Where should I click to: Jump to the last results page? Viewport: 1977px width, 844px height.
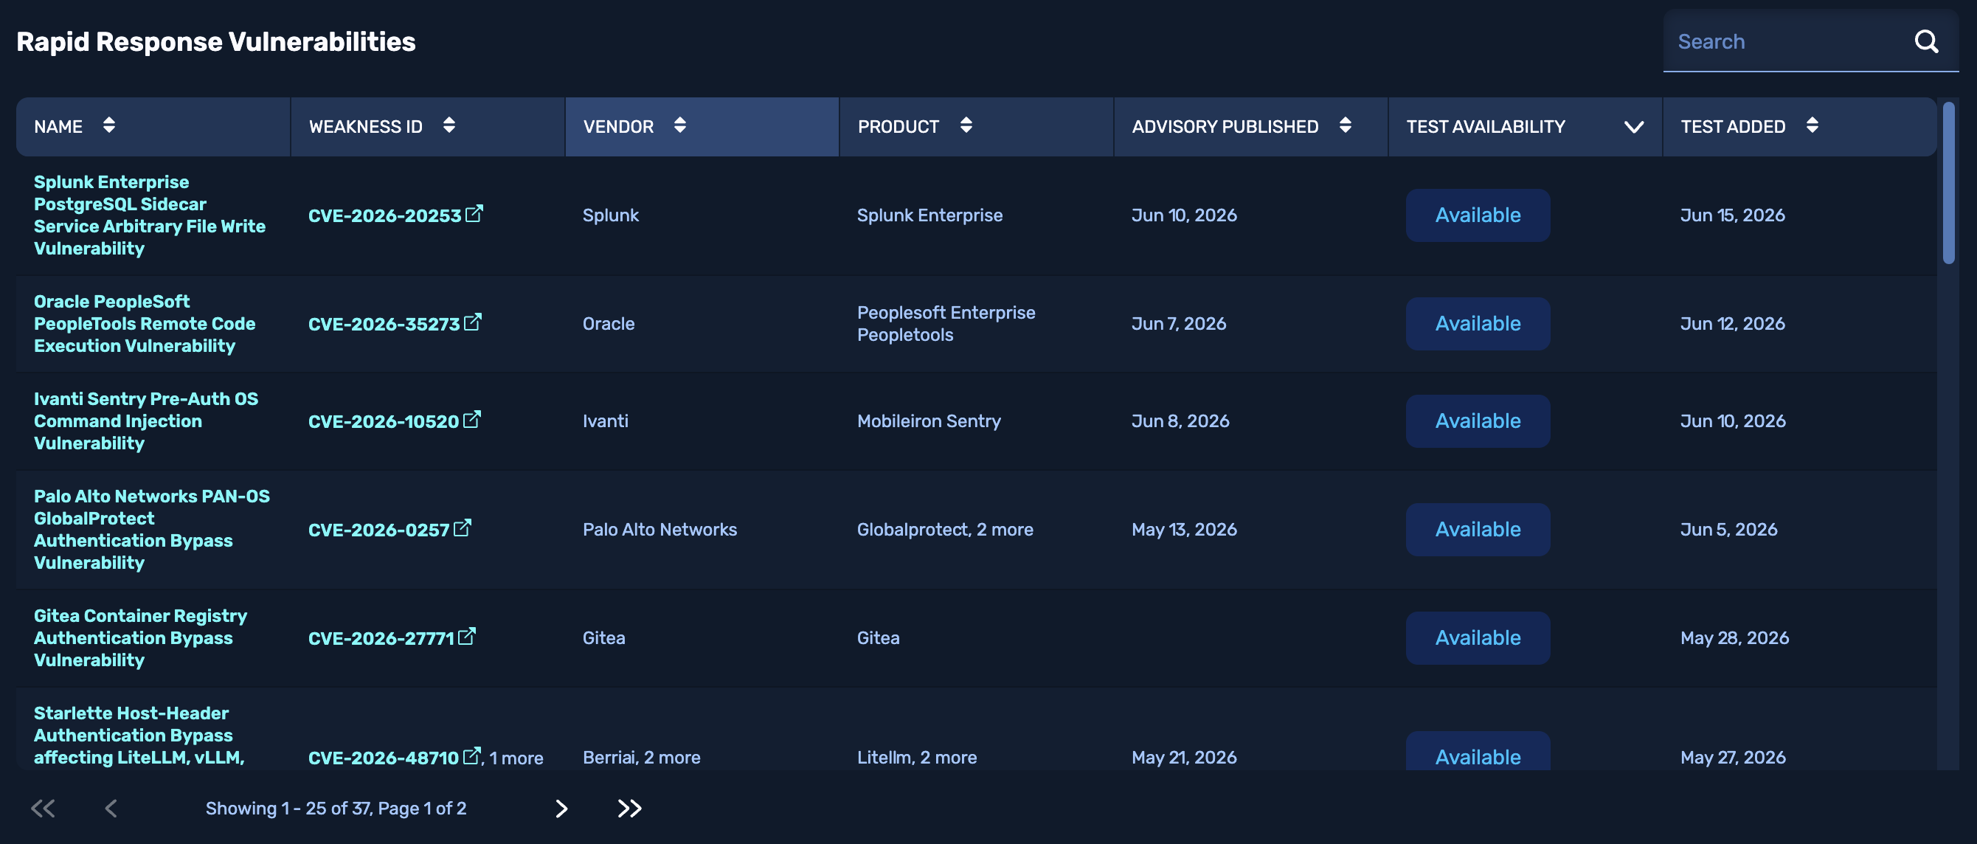point(629,808)
